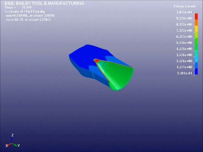
Task: Click the 4.435e+00 fringe value
Action: point(185,49)
